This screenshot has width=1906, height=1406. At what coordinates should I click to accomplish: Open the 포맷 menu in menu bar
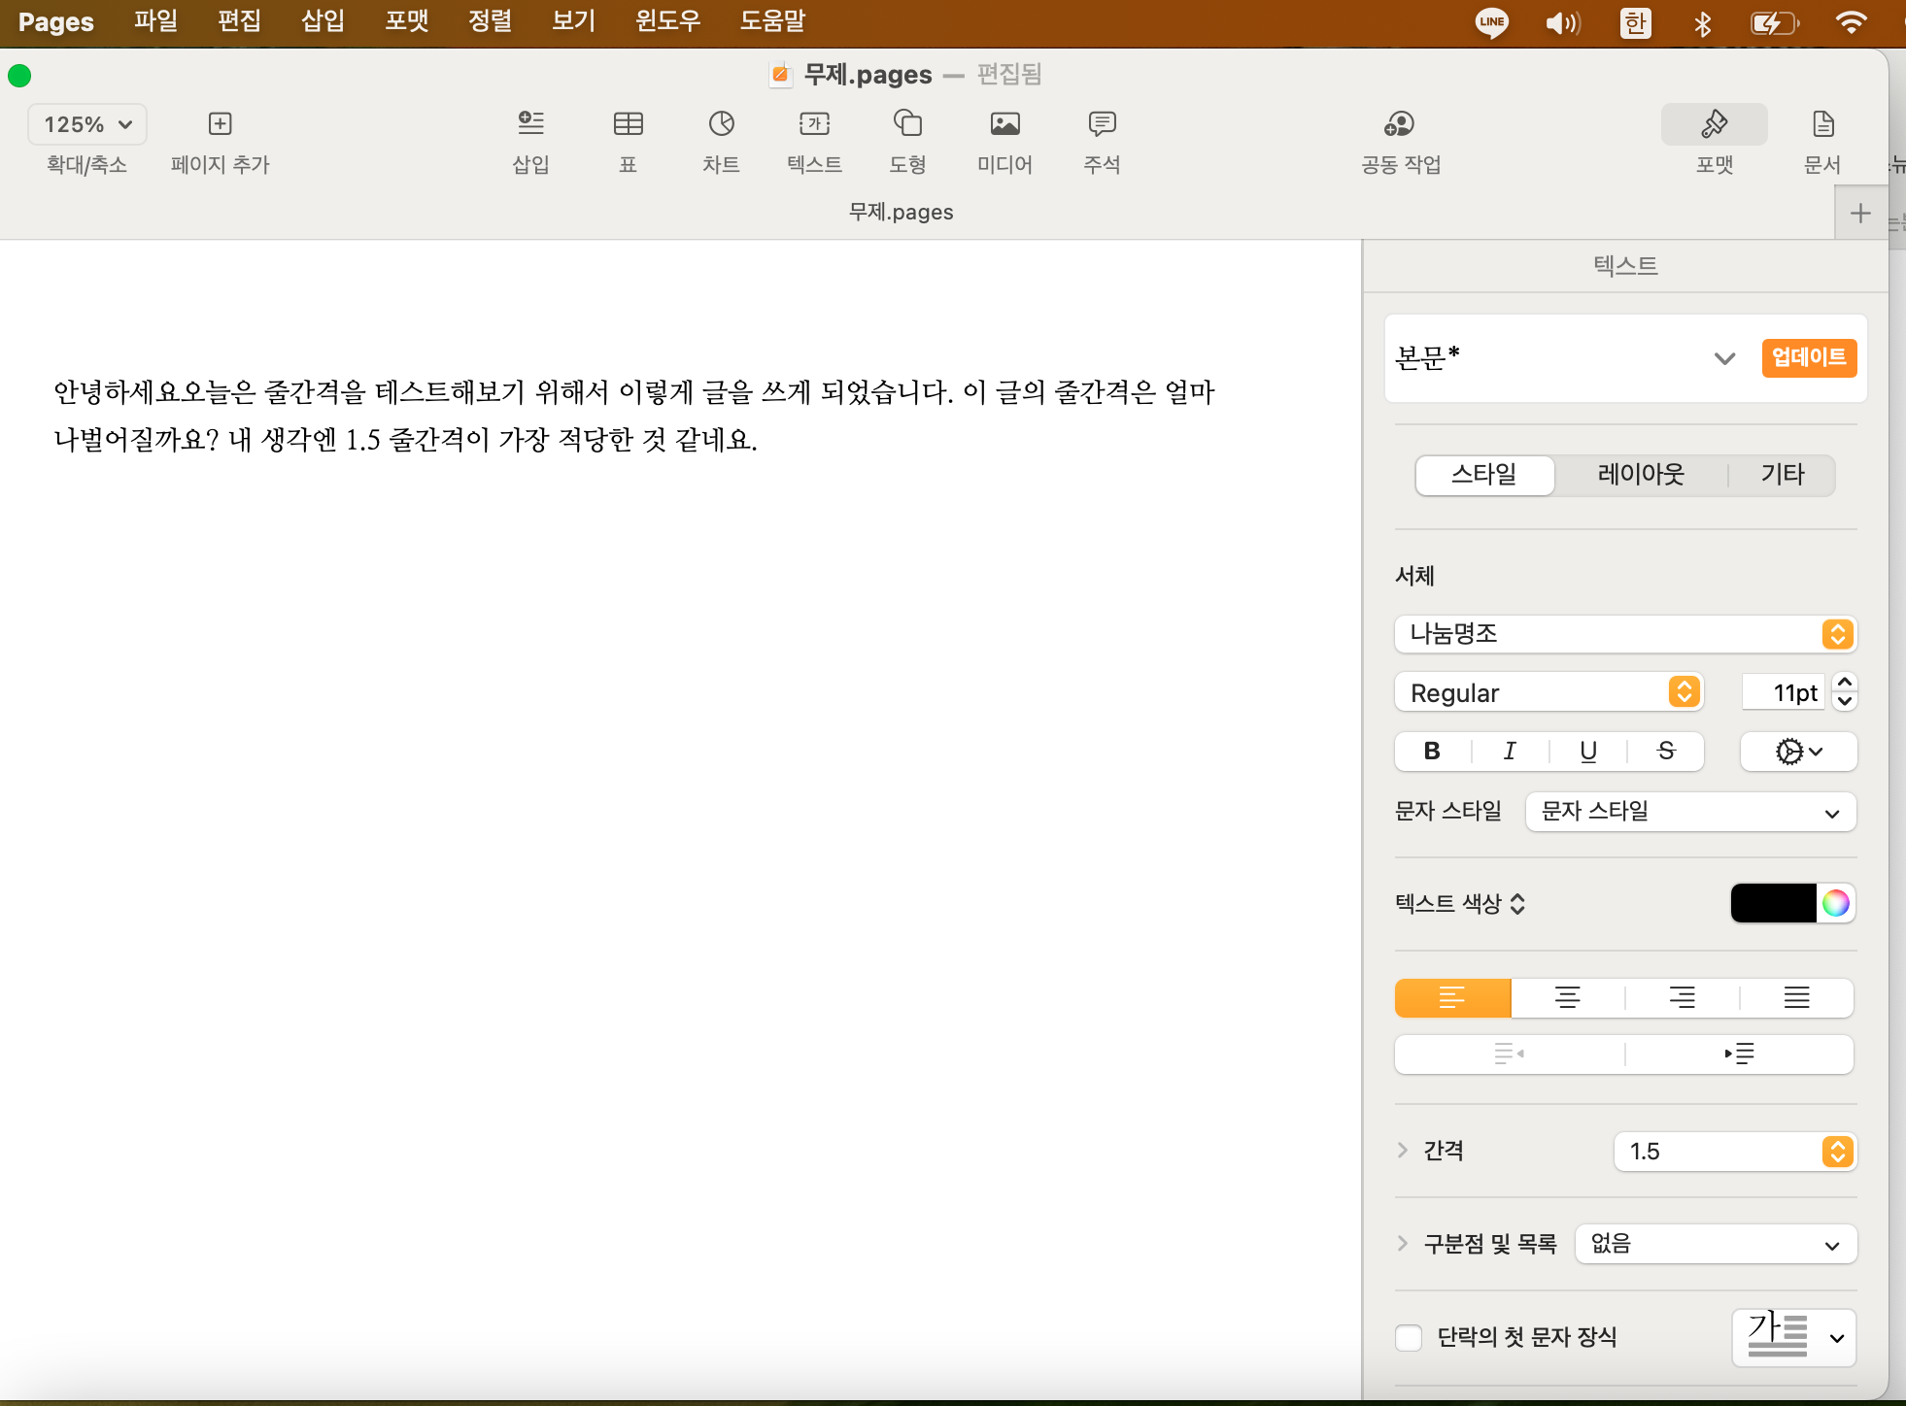pos(406,21)
